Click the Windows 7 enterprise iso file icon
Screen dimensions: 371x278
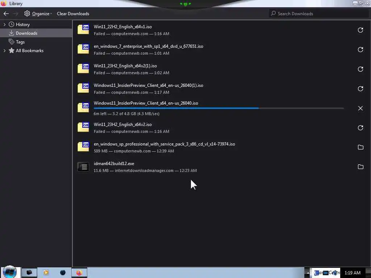pos(83,49)
